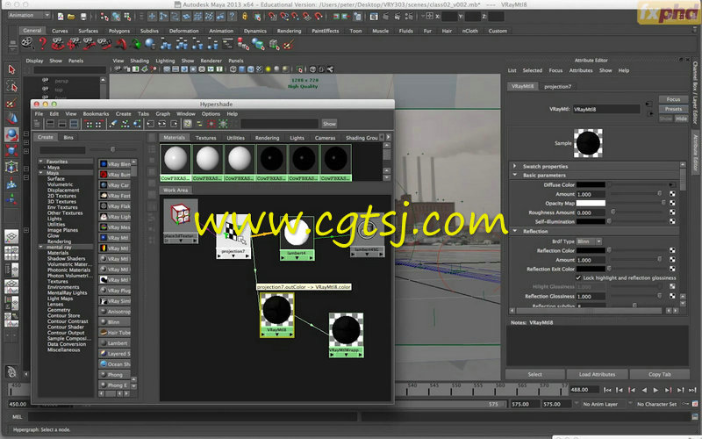Click the white Opacity Map swatch
The image size is (702, 439).
pos(591,203)
